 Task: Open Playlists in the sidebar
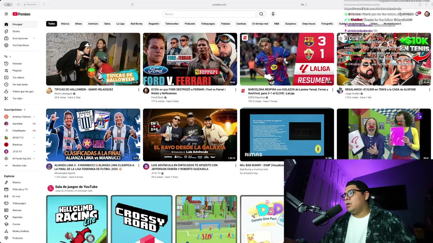point(20,71)
